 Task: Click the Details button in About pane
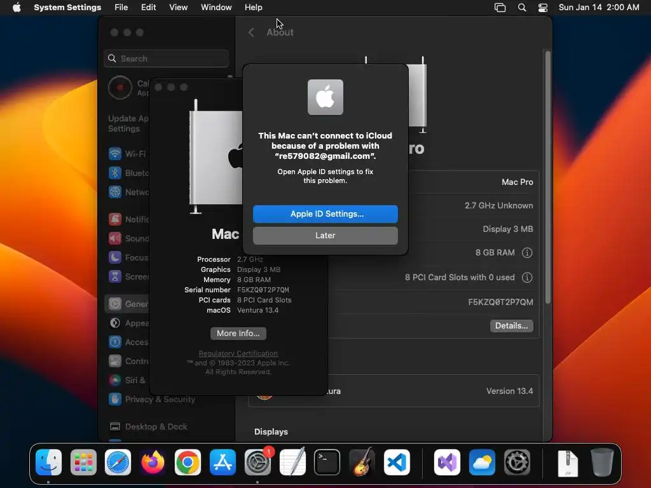point(511,326)
